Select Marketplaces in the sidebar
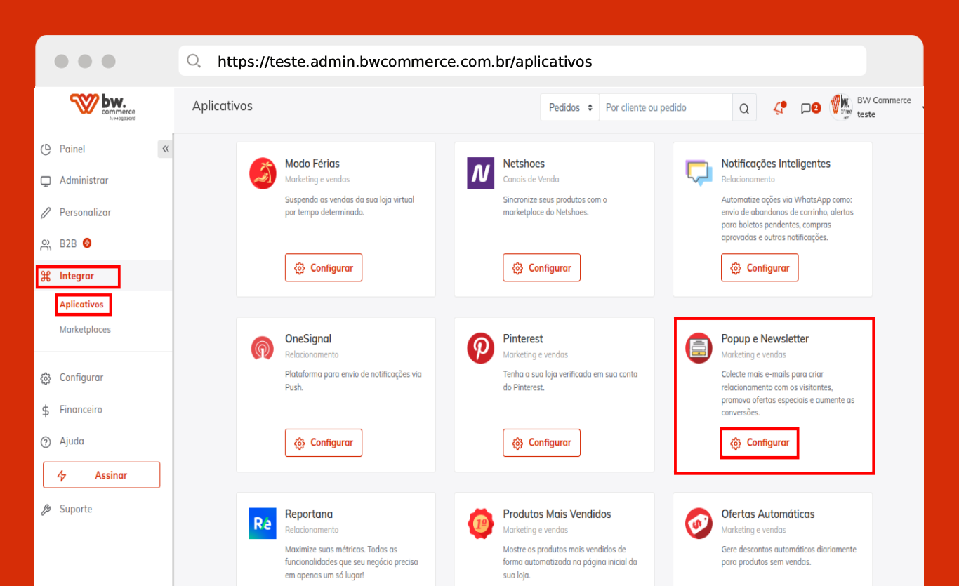959x586 pixels. click(85, 329)
